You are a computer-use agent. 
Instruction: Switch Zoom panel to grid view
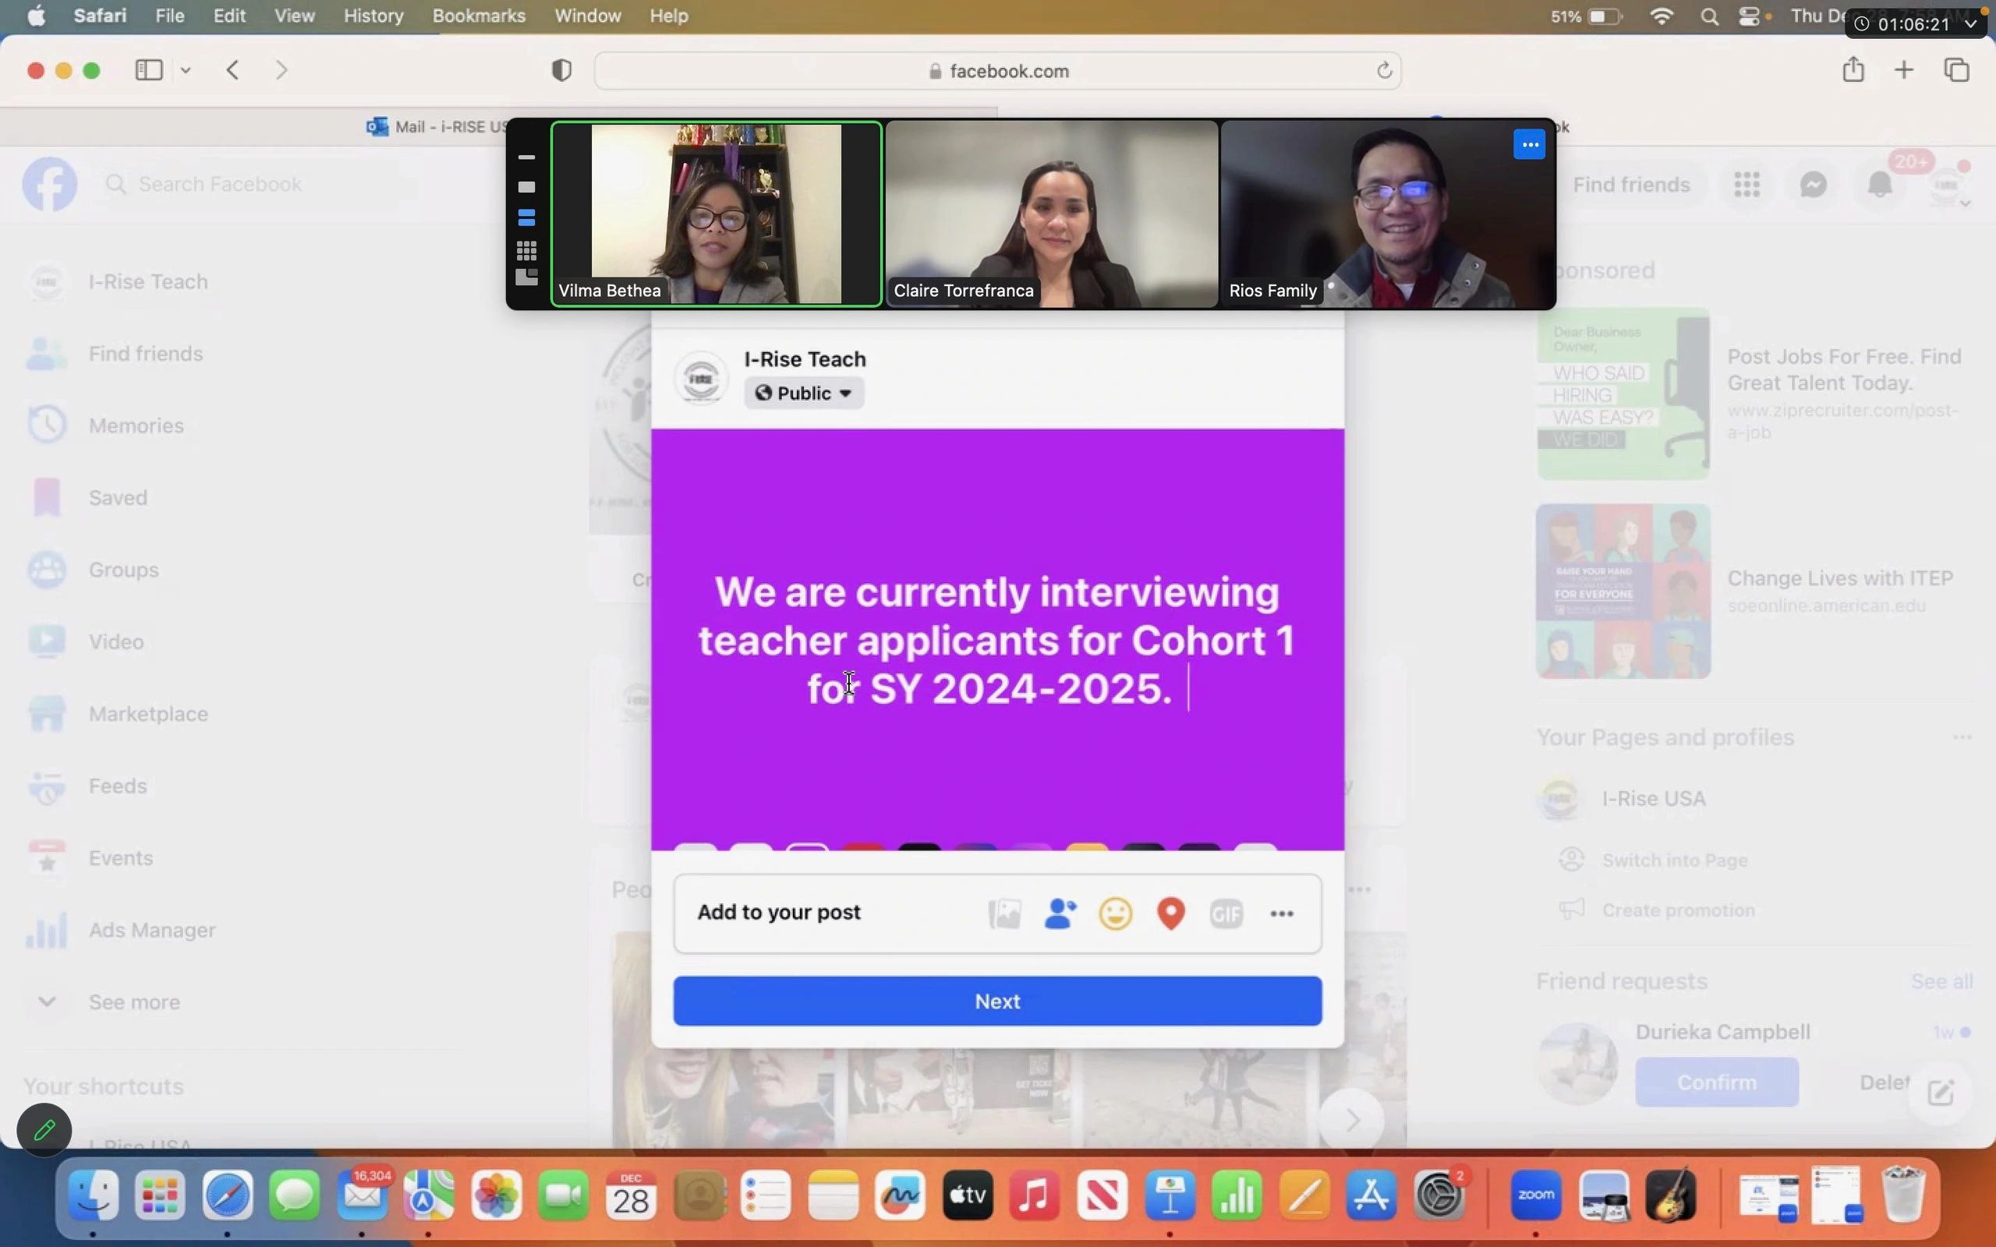(526, 249)
